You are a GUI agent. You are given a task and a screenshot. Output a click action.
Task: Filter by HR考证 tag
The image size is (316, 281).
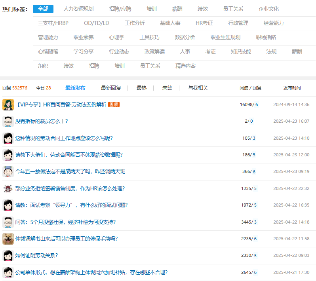coord(204,23)
